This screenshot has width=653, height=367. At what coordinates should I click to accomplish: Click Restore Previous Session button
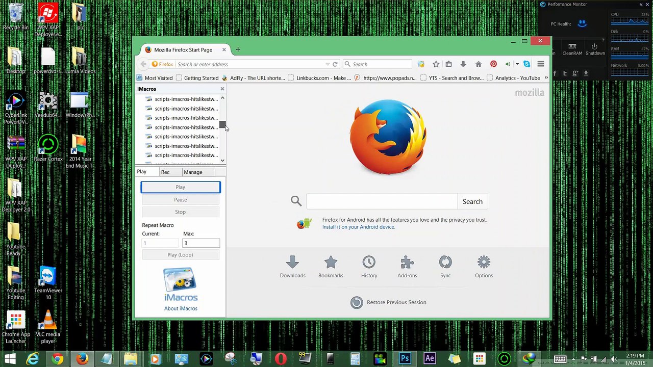[x=389, y=302]
